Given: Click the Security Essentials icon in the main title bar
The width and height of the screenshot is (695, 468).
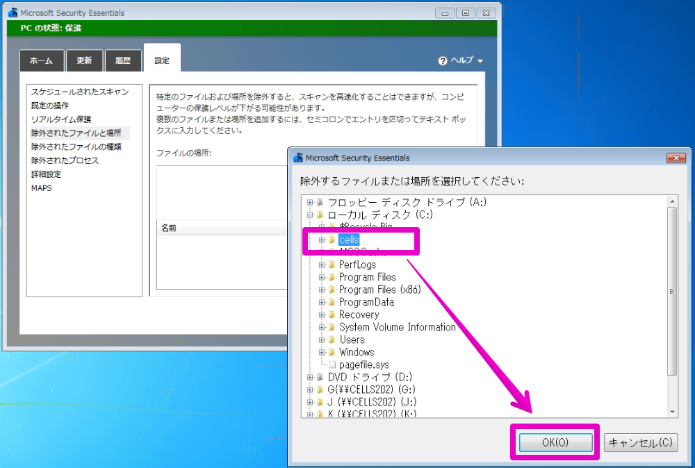Looking at the screenshot, I should tap(13, 12).
